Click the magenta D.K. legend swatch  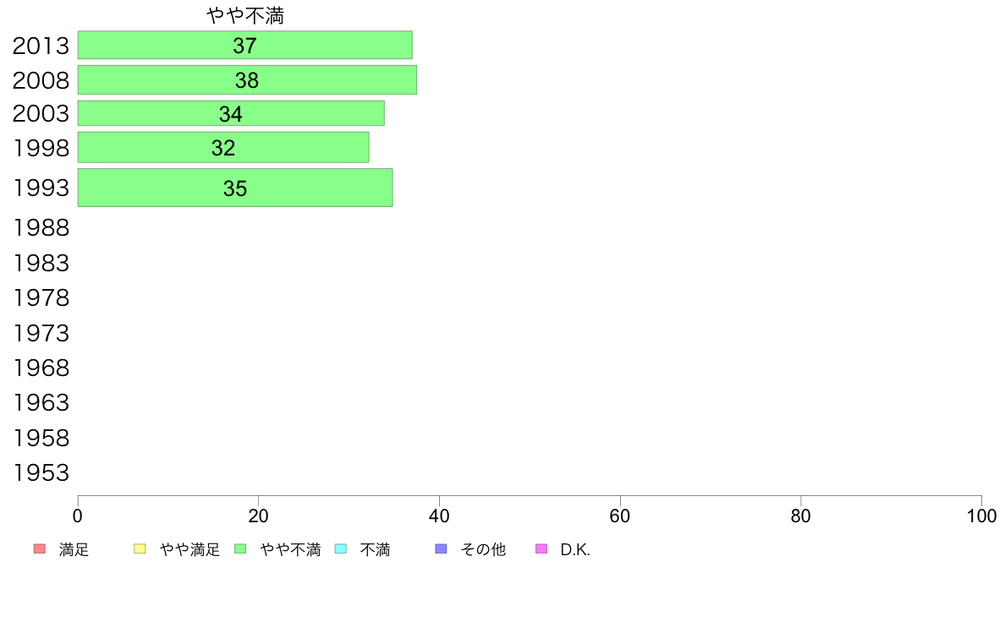541,549
